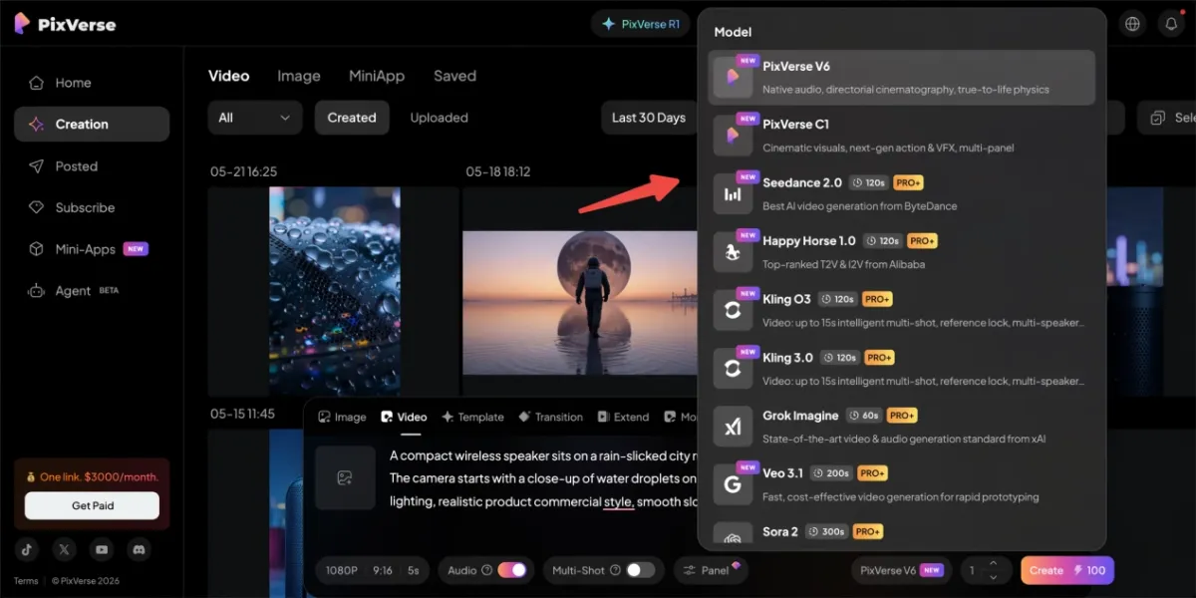Select the Kling O3 model icon

pyautogui.click(x=733, y=310)
